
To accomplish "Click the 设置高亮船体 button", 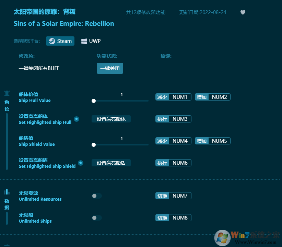I will coord(111,119).
